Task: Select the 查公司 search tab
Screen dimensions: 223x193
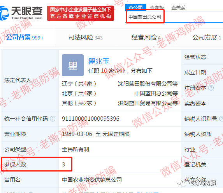Action: pyautogui.click(x=135, y=7)
